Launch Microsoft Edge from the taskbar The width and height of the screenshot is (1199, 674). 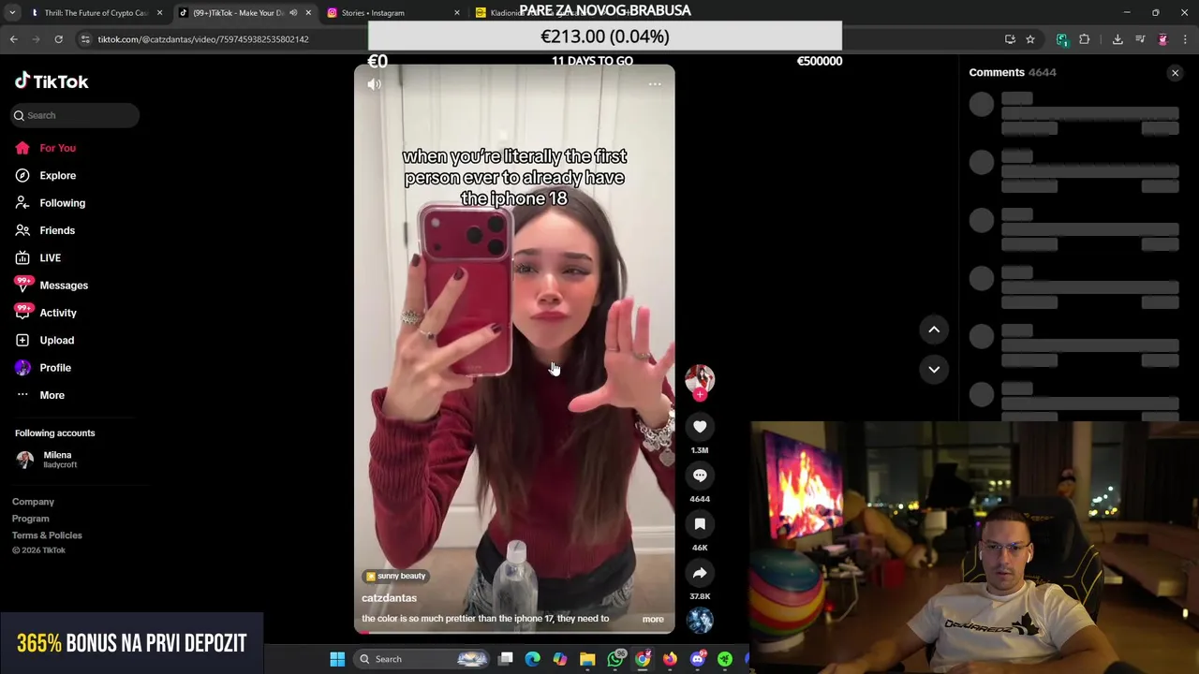tap(533, 659)
